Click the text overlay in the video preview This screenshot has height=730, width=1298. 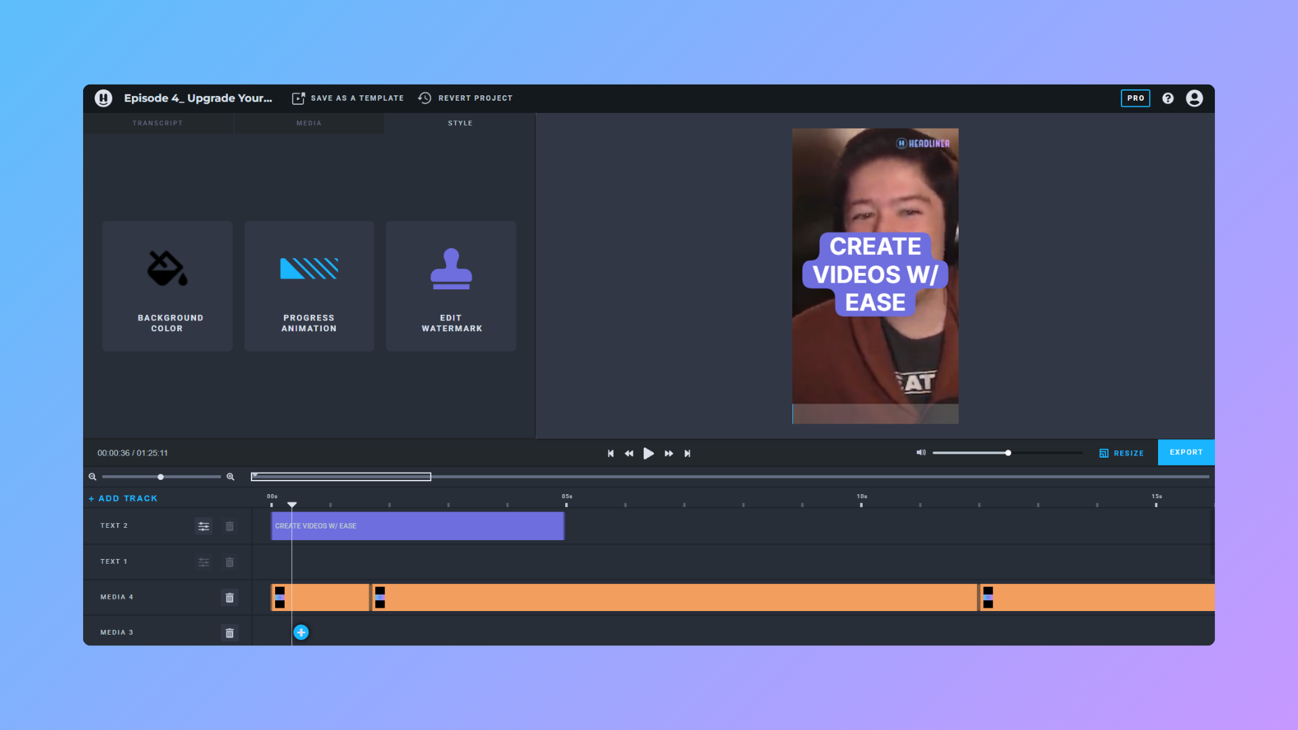click(x=875, y=274)
